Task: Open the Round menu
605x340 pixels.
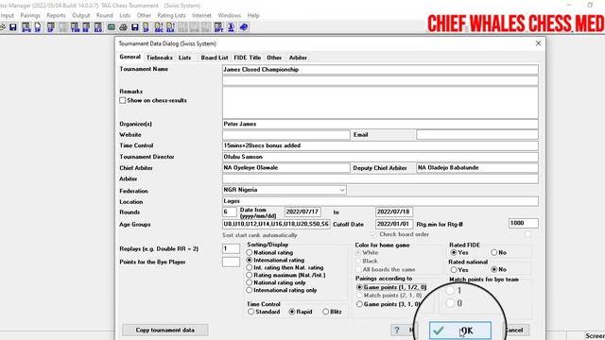Action: pos(105,15)
